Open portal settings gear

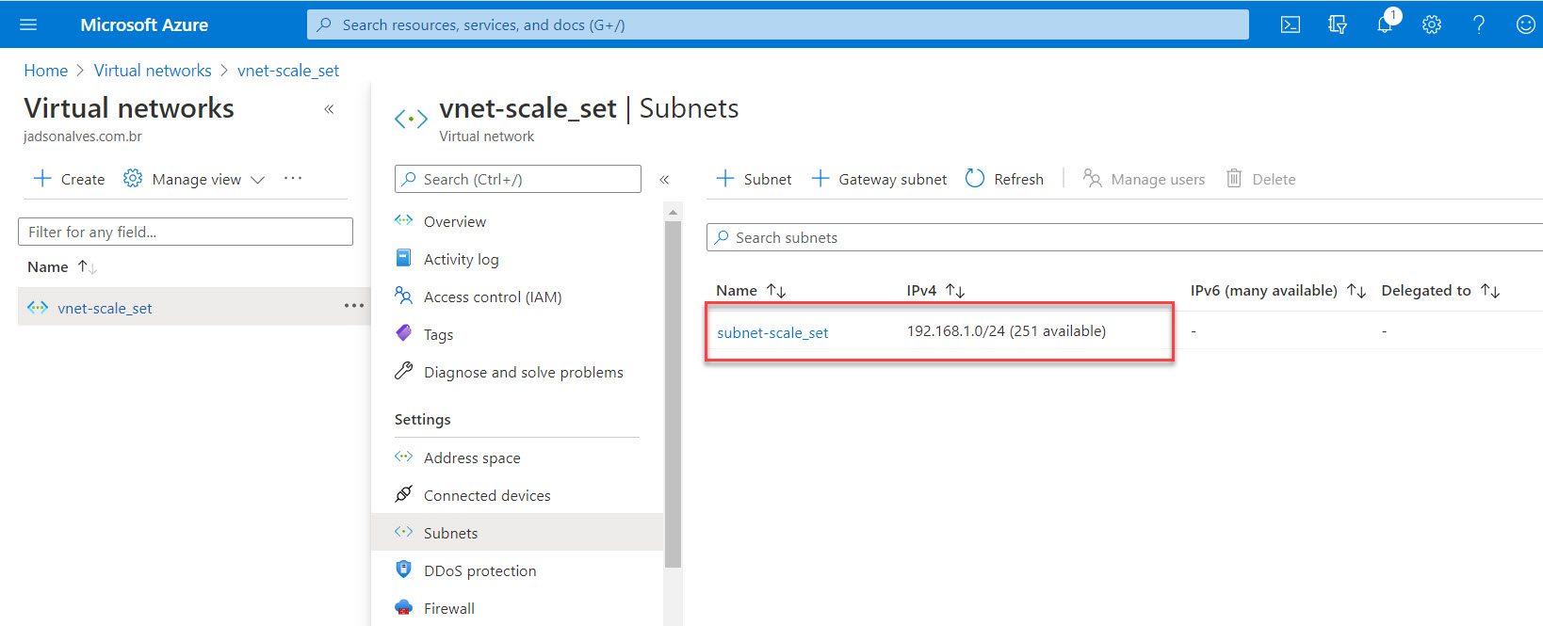coord(1431,24)
